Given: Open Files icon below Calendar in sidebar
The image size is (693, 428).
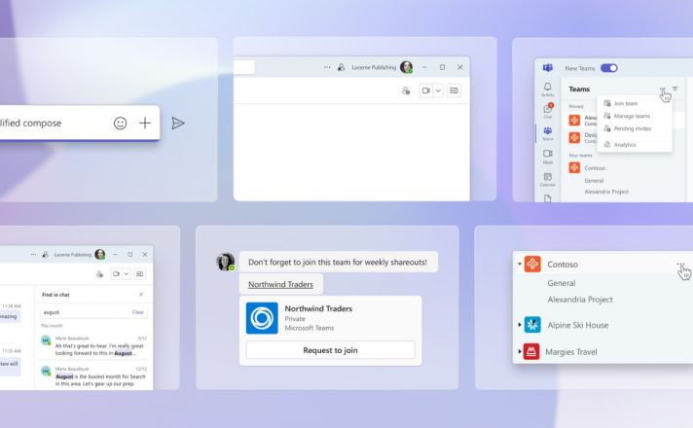Looking at the screenshot, I should (x=548, y=198).
